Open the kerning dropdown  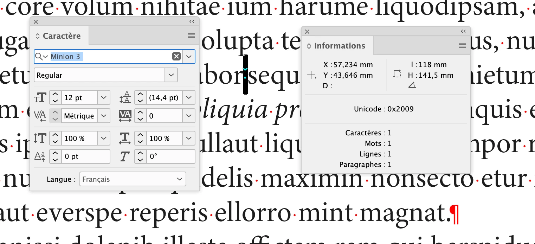point(104,116)
